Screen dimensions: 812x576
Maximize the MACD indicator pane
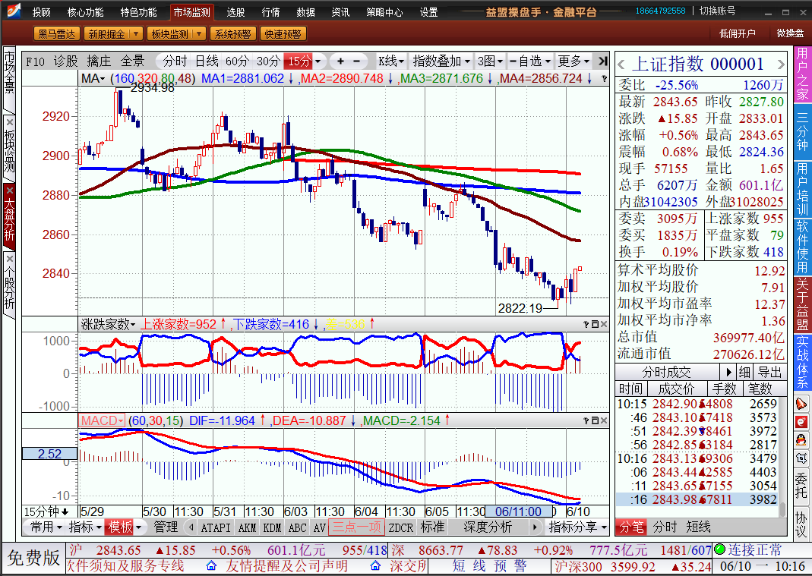point(595,420)
